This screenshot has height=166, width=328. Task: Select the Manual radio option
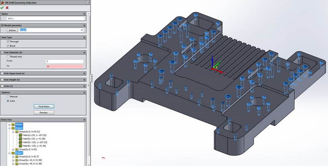[8, 97]
